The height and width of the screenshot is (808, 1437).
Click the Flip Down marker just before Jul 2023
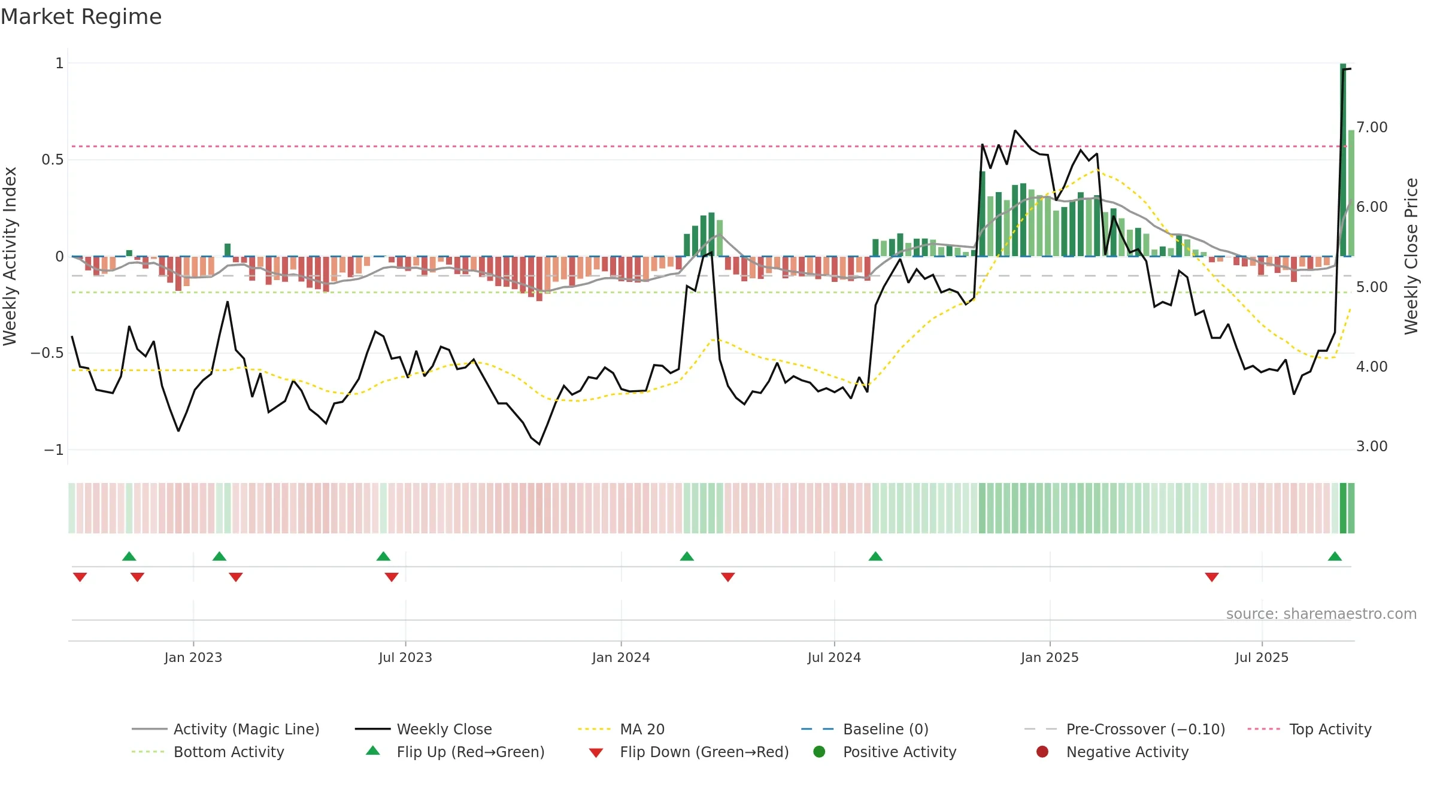(392, 577)
